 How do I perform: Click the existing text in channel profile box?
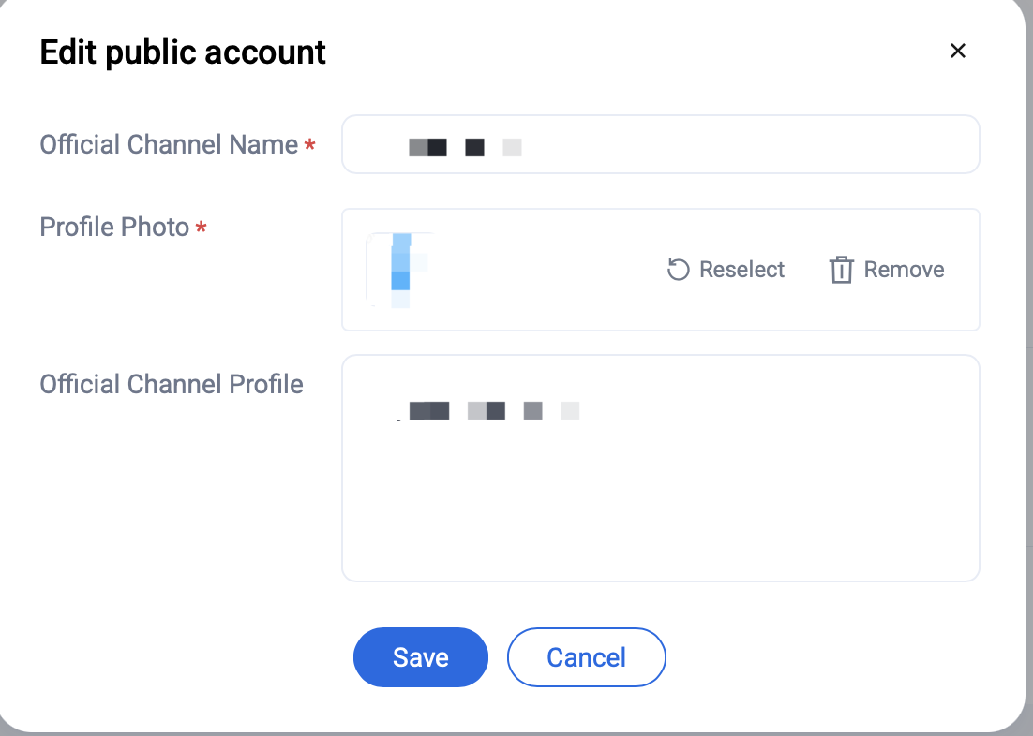click(495, 410)
